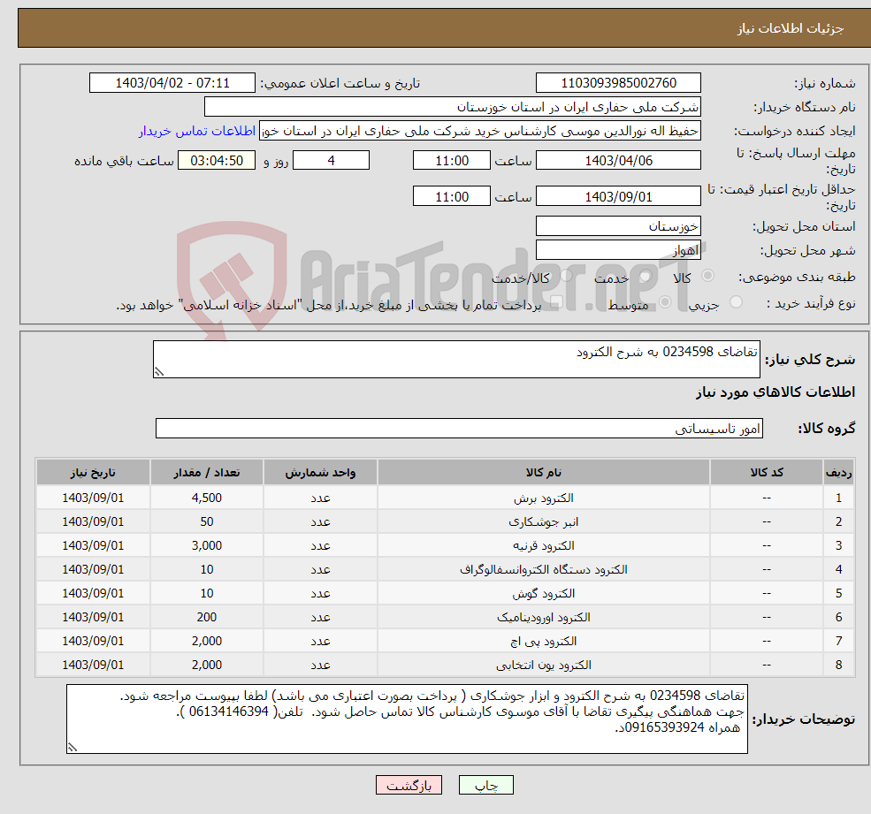Click the resize grip of description textarea
The image size is (871, 814).
pyautogui.click(x=159, y=372)
